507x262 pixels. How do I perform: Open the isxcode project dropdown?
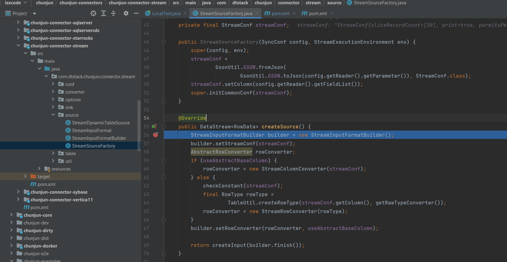(16, 3)
